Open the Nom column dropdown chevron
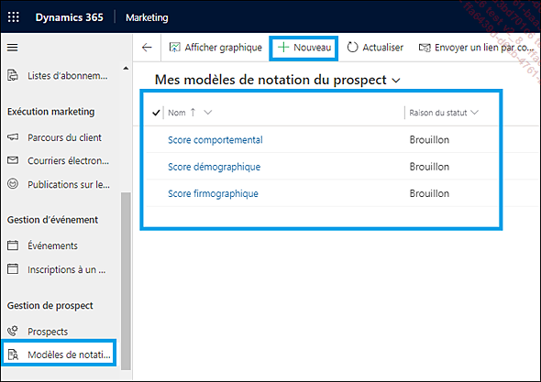The height and width of the screenshot is (382, 541). (208, 112)
